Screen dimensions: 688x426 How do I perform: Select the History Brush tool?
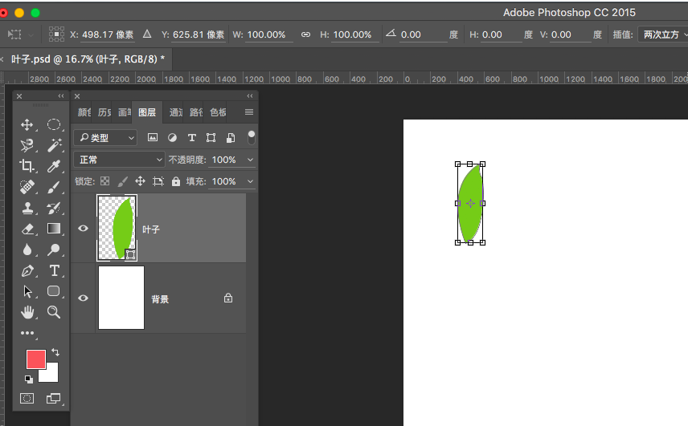54,208
